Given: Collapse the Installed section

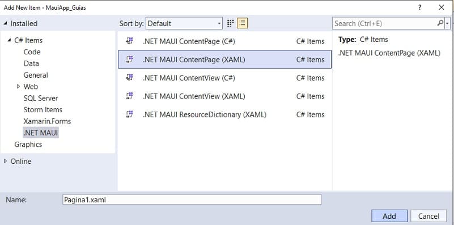Looking at the screenshot, I should [6, 23].
